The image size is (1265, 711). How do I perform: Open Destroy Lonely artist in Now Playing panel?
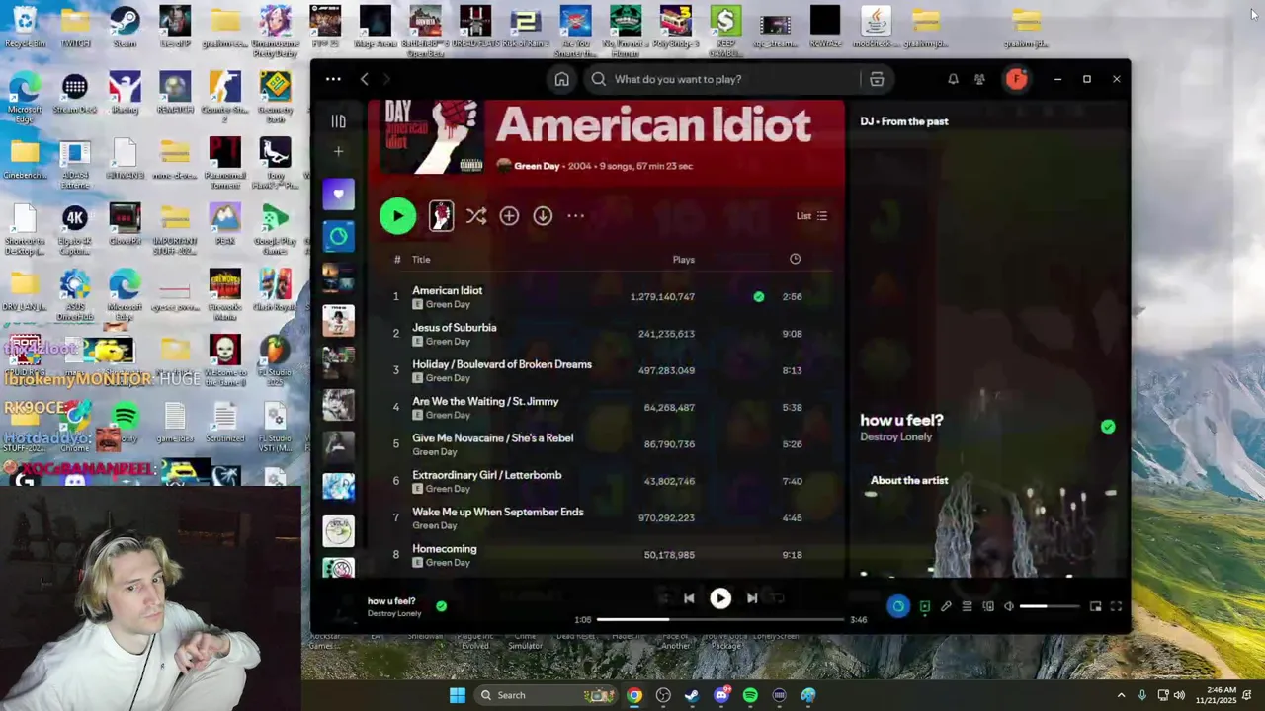pos(895,437)
